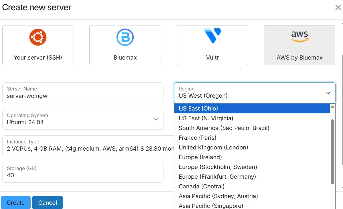The image size is (343, 209).
Task: Select Europe (Frankfurt, Germany) option
Action: (217, 177)
